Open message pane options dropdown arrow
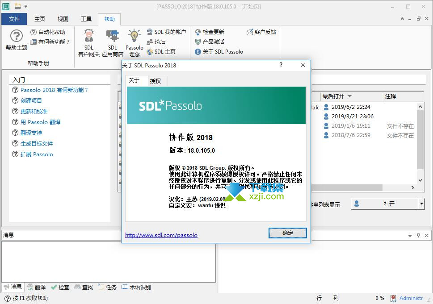Screen dimensions: 433x304 pos(410,236)
